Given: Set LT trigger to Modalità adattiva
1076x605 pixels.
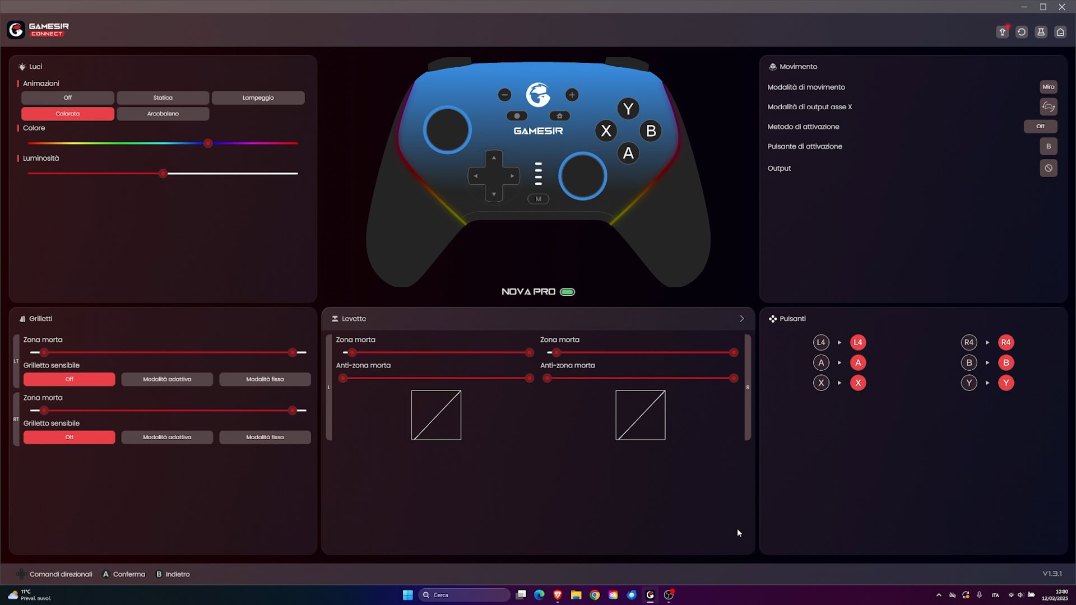Looking at the screenshot, I should (167, 379).
